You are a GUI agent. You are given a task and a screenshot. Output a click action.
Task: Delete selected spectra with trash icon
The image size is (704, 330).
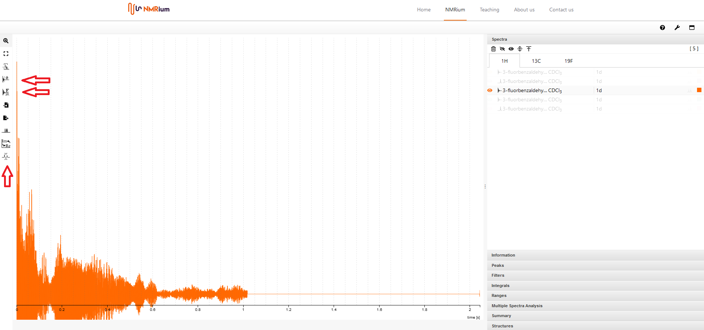493,49
